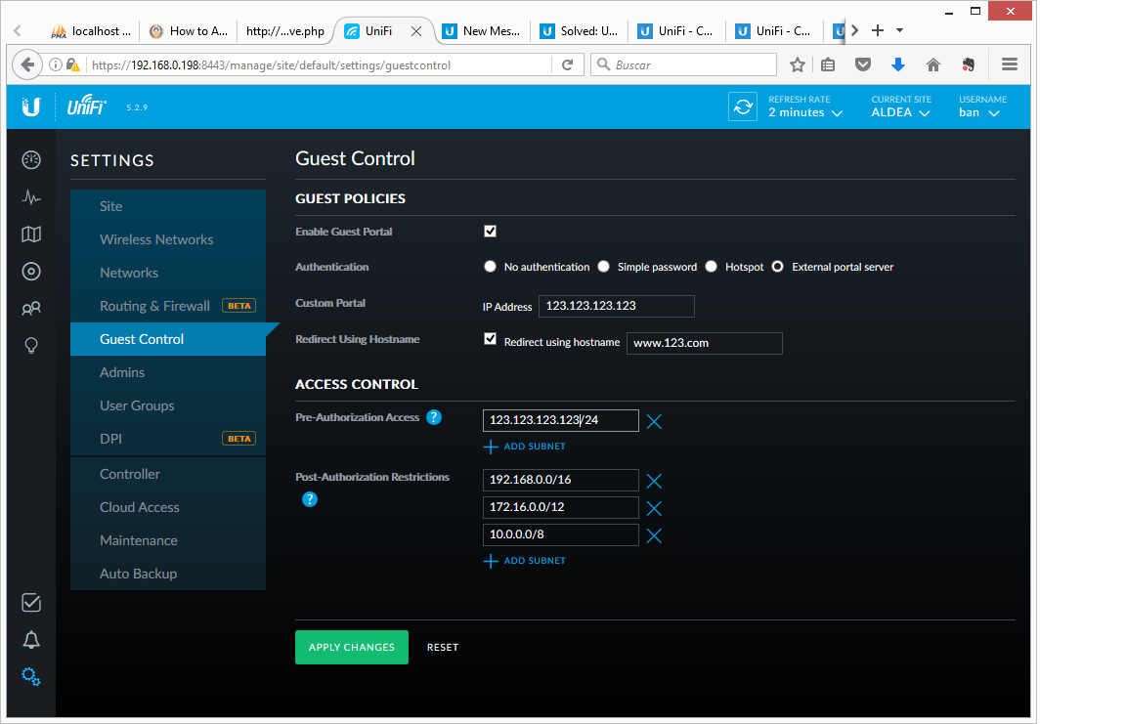Open the Insights lightbulb icon
The image size is (1126, 724).
point(31,346)
